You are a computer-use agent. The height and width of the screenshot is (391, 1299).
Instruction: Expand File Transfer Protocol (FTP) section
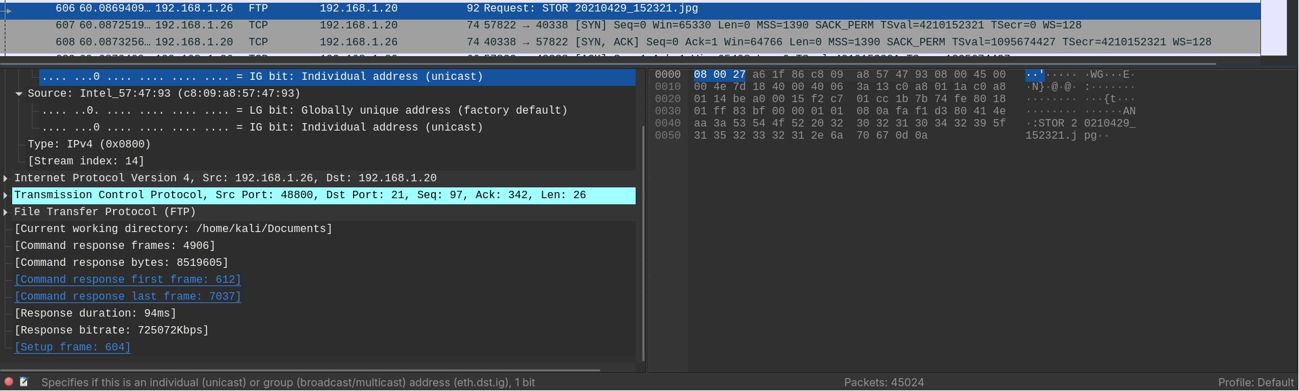point(5,212)
